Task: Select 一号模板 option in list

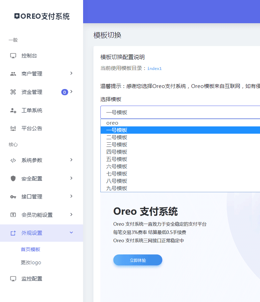Action: coord(180,130)
